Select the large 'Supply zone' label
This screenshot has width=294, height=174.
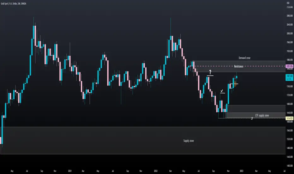(188, 141)
